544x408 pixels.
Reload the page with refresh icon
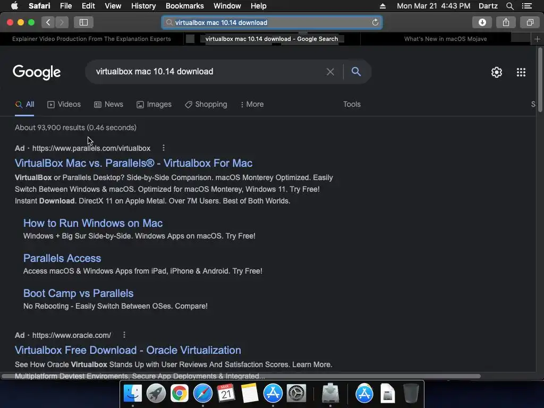(x=375, y=22)
